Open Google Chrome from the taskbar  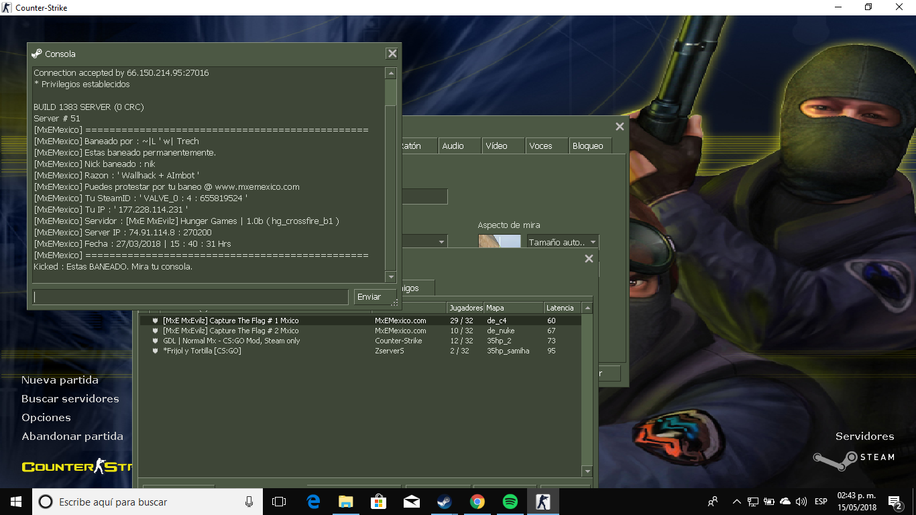coord(477,502)
